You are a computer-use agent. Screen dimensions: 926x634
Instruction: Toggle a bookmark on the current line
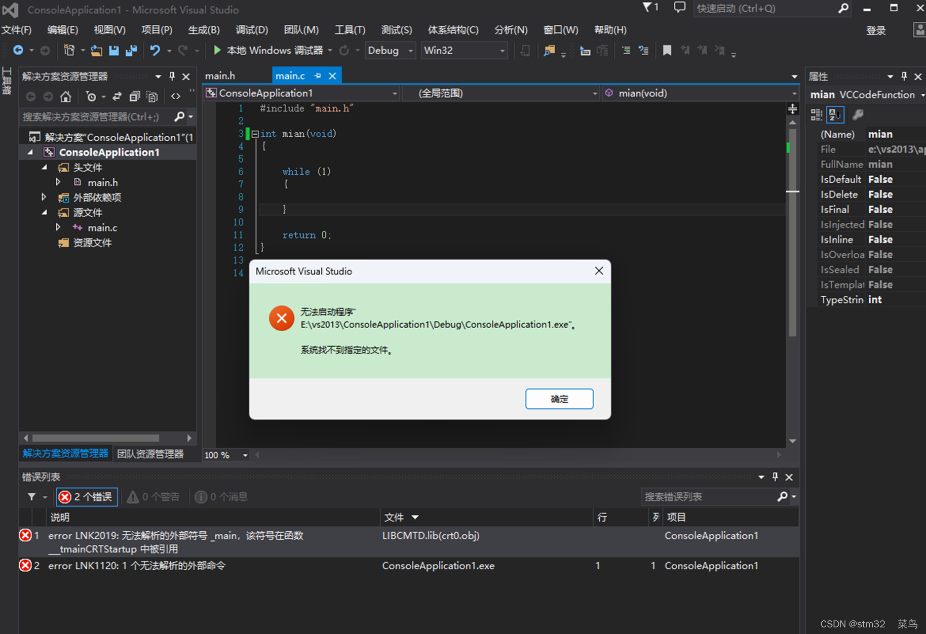coord(667,50)
